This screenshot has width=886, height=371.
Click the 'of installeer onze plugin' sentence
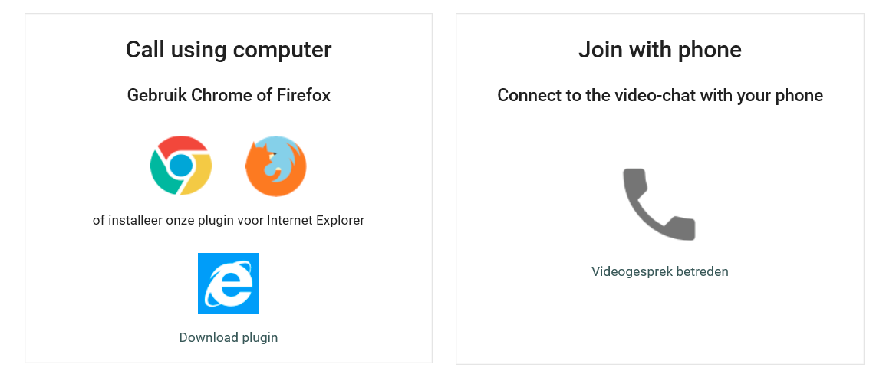(x=229, y=221)
